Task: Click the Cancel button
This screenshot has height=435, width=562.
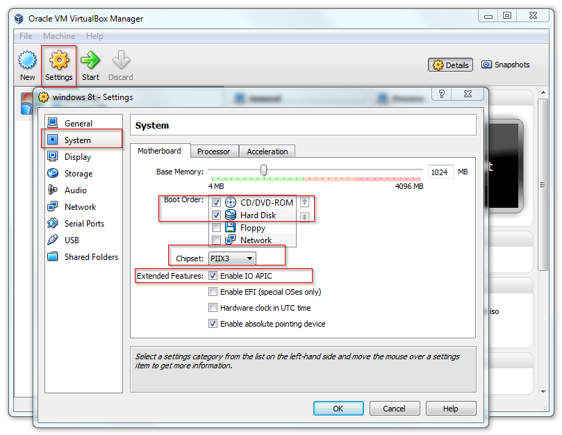Action: 395,409
